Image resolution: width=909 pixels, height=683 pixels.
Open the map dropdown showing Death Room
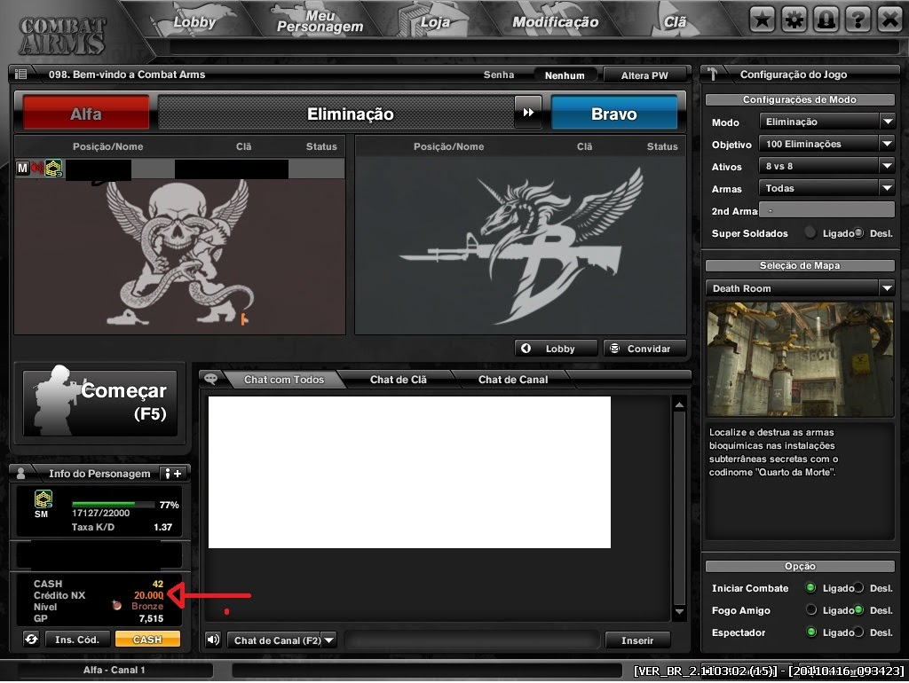coord(799,287)
